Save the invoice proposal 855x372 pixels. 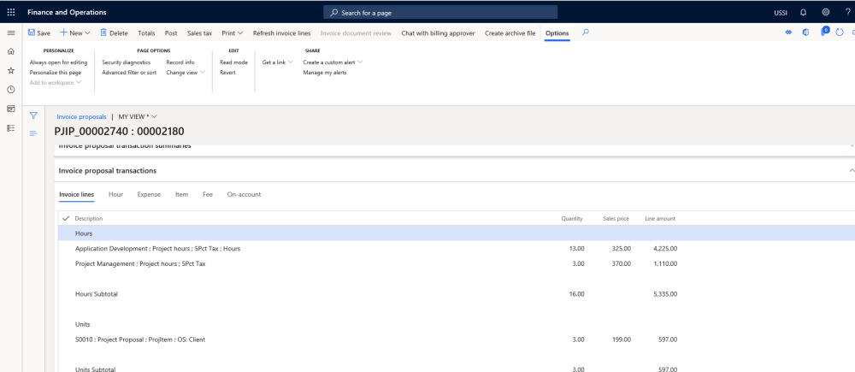pyautogui.click(x=39, y=32)
